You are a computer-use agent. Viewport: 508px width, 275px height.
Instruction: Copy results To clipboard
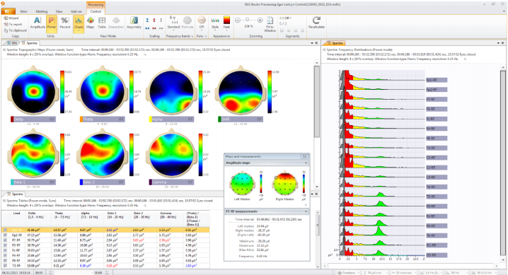tap(15, 30)
